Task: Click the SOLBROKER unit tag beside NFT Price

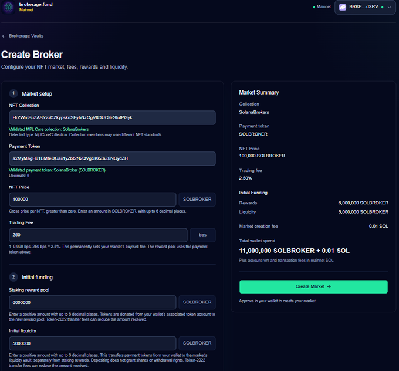Action: click(x=197, y=200)
